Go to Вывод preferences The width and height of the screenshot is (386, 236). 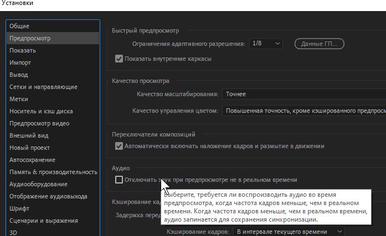(53, 75)
